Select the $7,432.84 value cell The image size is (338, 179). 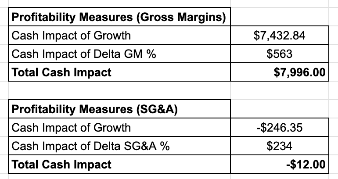pyautogui.click(x=279, y=36)
